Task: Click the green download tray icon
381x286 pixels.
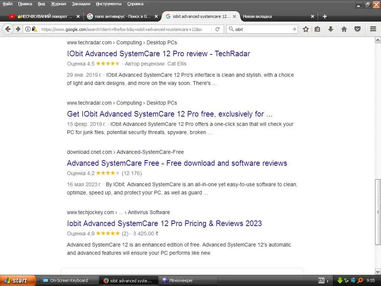Action: pyautogui.click(x=340, y=280)
